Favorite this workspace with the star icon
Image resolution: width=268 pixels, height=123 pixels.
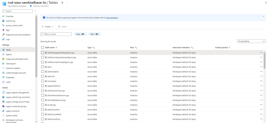pyautogui.click(x=62, y=3)
